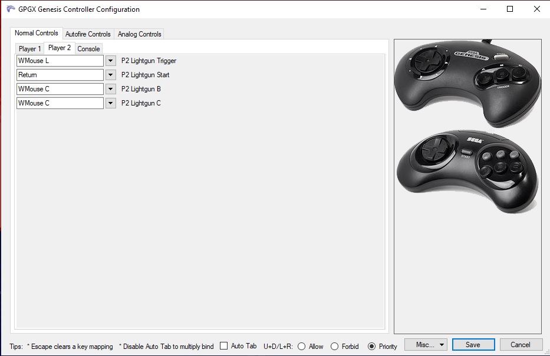The image size is (550, 356).
Task: Close the controller configuration window
Action: 536,9
